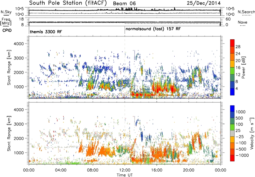Viewport: 255px width, 177px height.
Task: Click the '16:00' time axis label
Action: click(157, 170)
